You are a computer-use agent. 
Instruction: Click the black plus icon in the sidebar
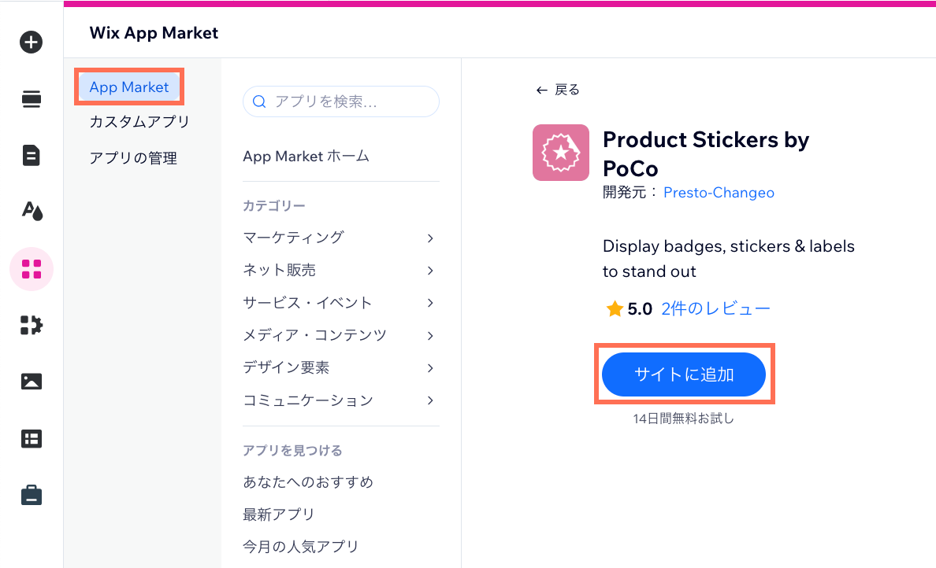coord(31,42)
